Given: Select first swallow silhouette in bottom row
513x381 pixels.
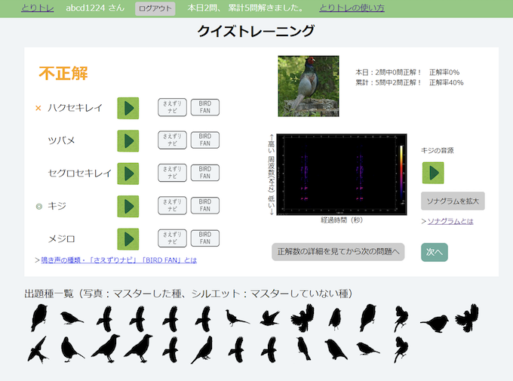Looking at the screenshot, I should [x=37, y=350].
